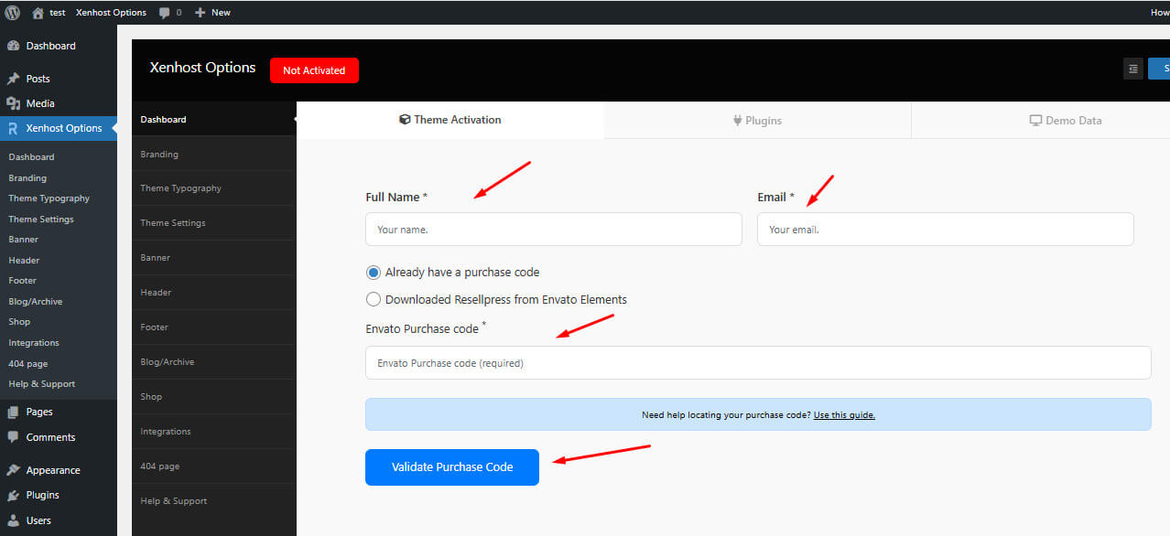Click the Dashboard gauge icon in WordPress sidebar
Image resolution: width=1170 pixels, height=536 pixels.
pyautogui.click(x=13, y=46)
